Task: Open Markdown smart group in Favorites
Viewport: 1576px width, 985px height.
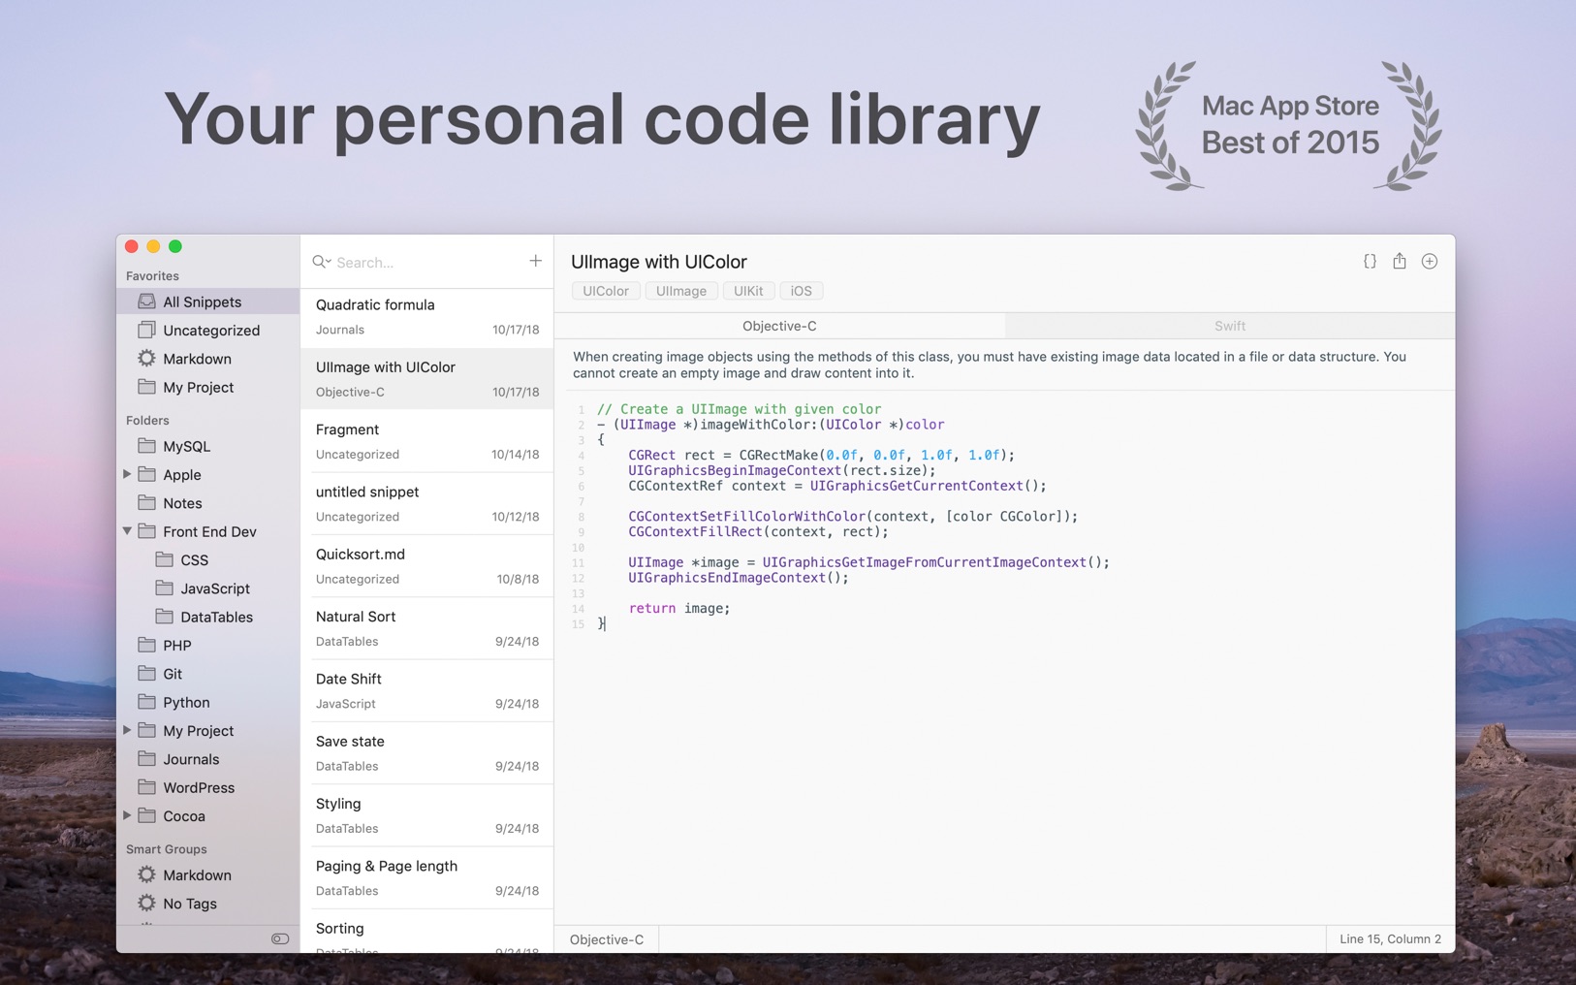Action: point(208,359)
